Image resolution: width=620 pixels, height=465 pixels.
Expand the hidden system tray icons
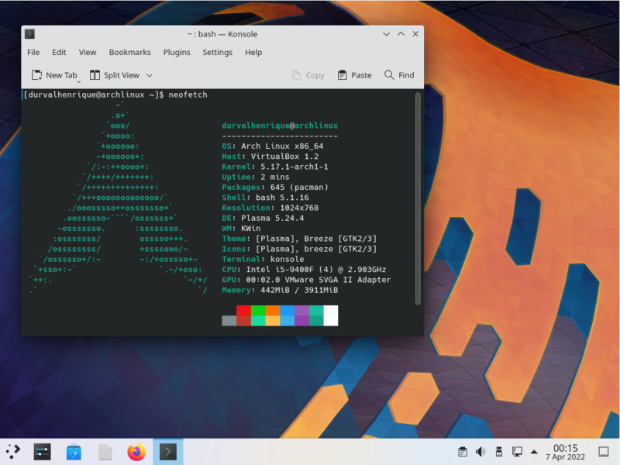(535, 452)
